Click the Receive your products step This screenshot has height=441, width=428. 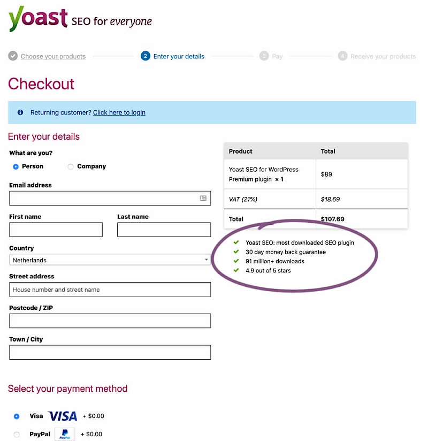[x=383, y=56]
